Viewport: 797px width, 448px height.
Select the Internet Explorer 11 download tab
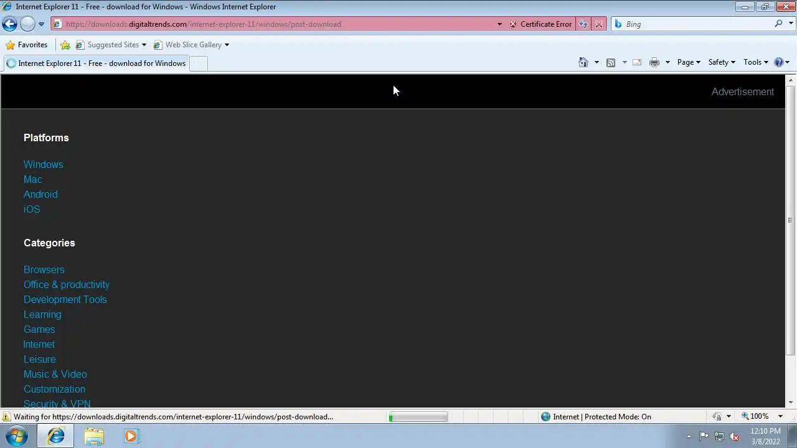(x=96, y=63)
